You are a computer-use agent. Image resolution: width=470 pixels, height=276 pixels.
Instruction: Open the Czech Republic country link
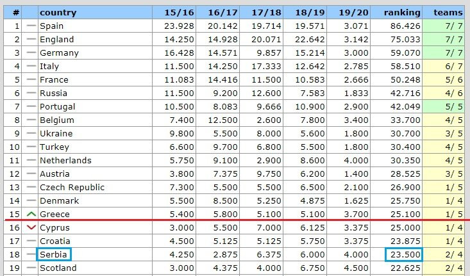click(72, 187)
